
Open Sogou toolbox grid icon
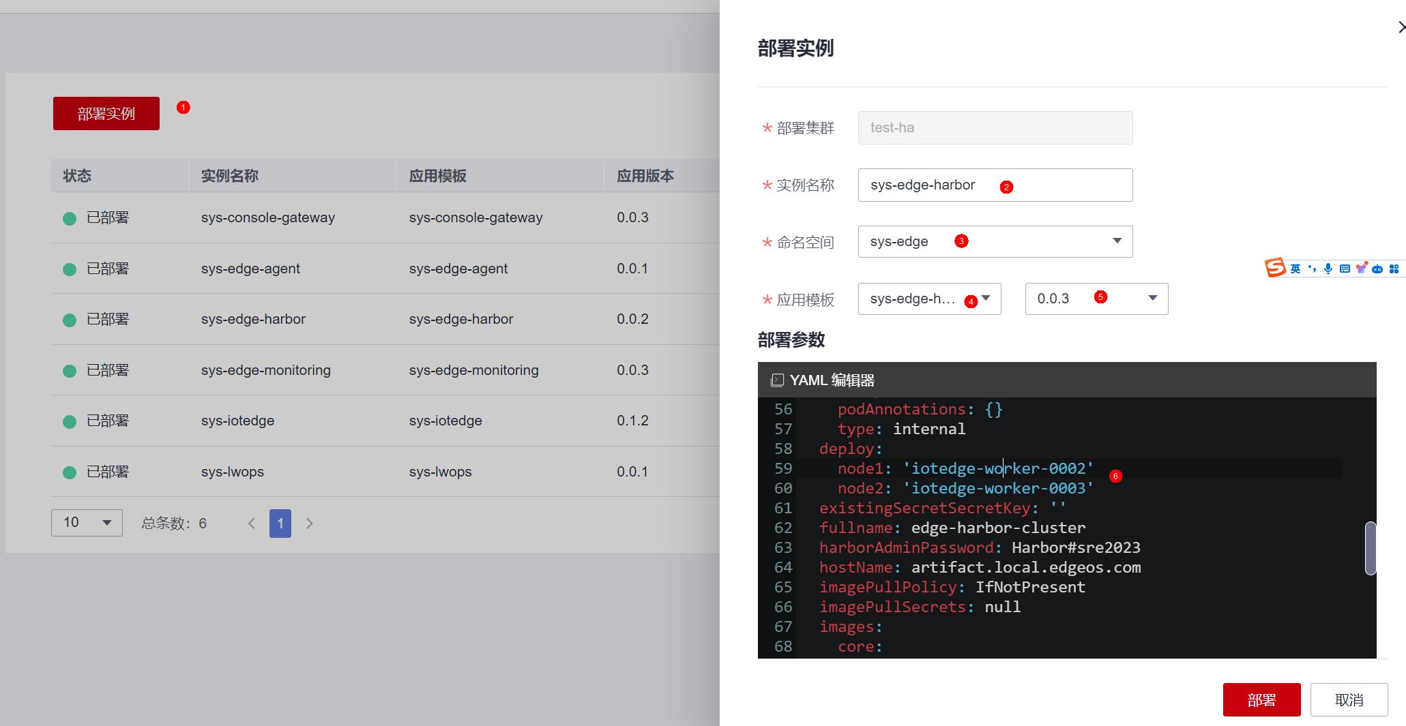click(x=1394, y=269)
